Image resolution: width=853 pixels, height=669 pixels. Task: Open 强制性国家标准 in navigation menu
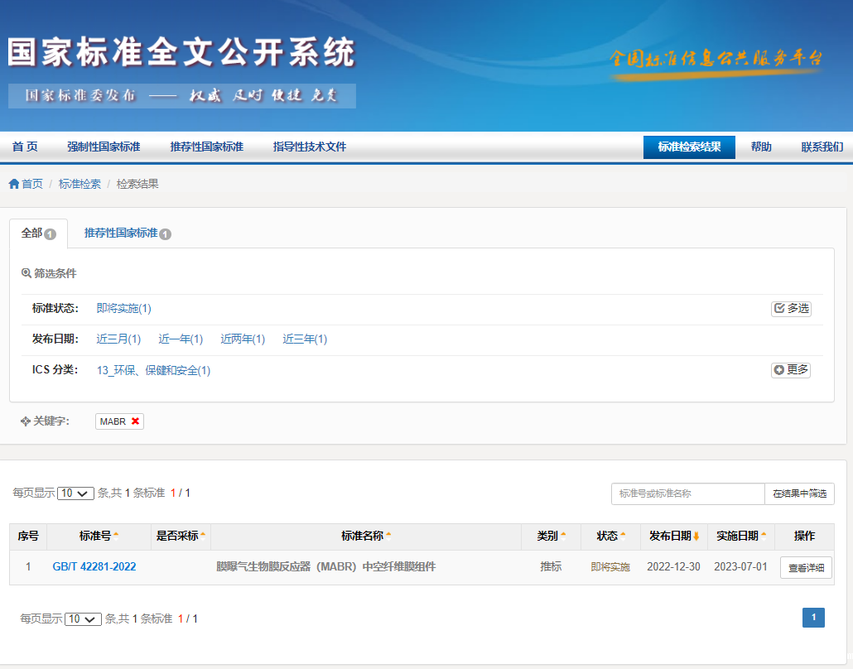click(104, 147)
